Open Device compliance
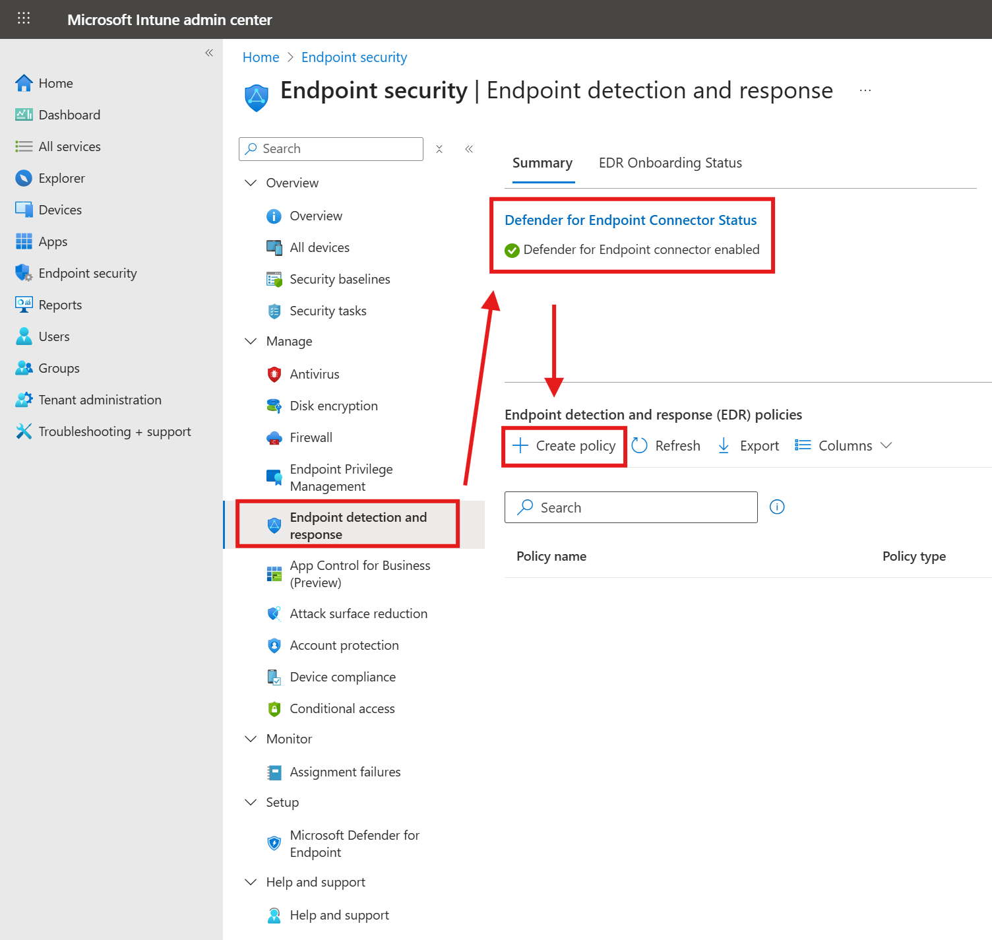 point(343,677)
